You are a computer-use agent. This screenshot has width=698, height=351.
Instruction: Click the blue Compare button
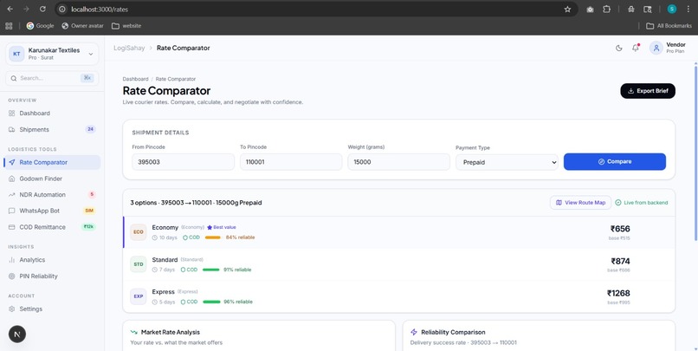pyautogui.click(x=615, y=162)
